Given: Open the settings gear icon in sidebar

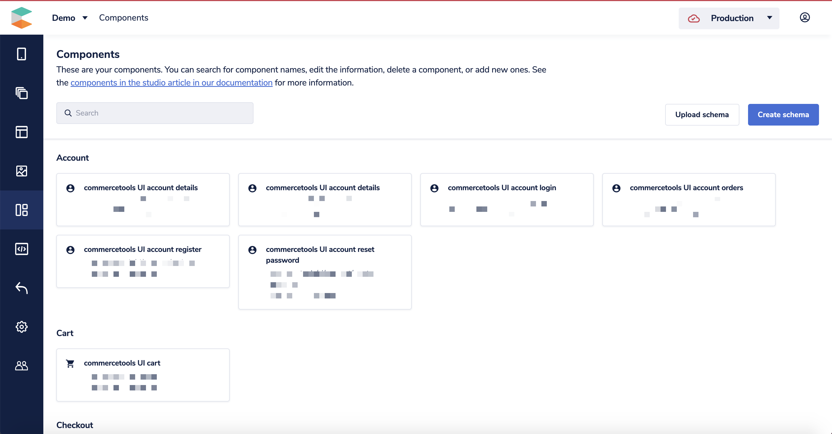Looking at the screenshot, I should pyautogui.click(x=21, y=327).
